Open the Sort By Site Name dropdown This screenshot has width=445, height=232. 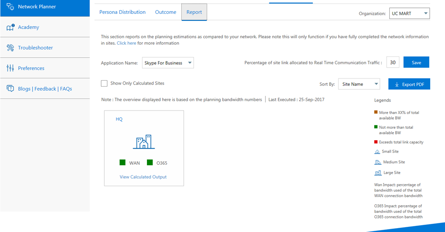click(359, 84)
